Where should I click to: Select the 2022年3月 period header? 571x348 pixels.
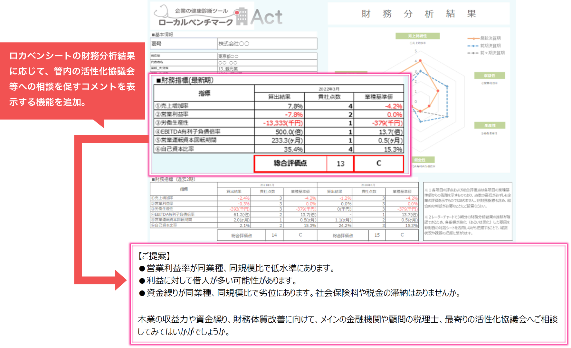(329, 89)
